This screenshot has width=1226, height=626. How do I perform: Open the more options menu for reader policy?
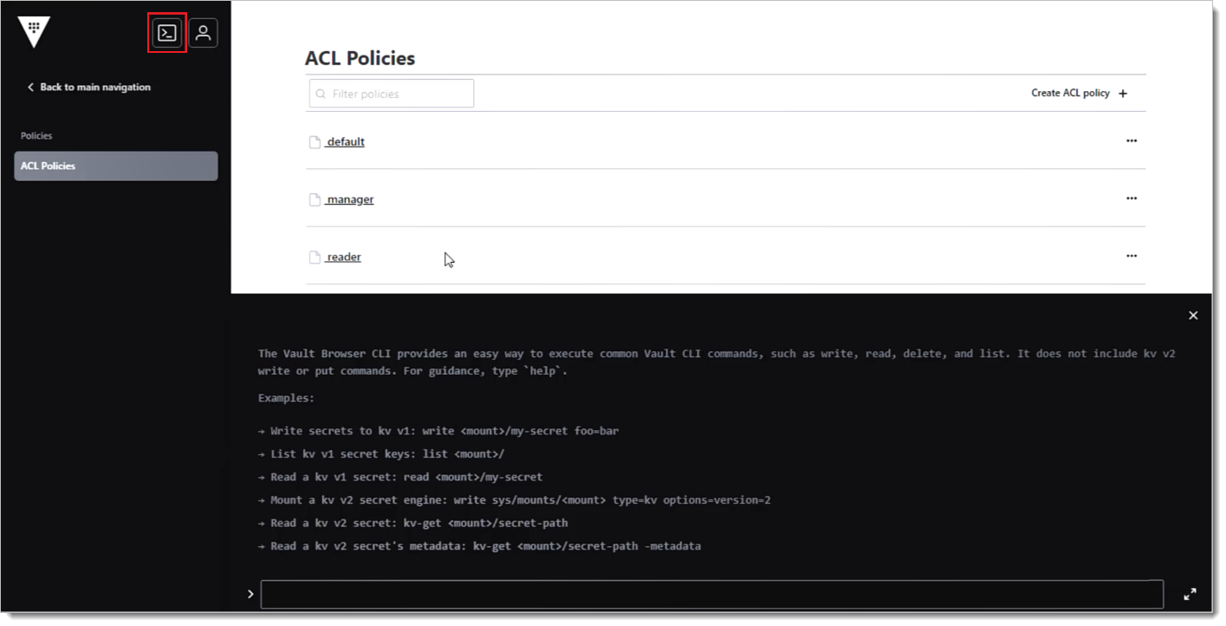point(1132,256)
